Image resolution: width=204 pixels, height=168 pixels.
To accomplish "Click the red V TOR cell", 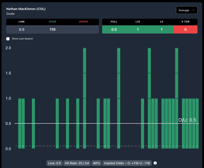I will click(185, 29).
